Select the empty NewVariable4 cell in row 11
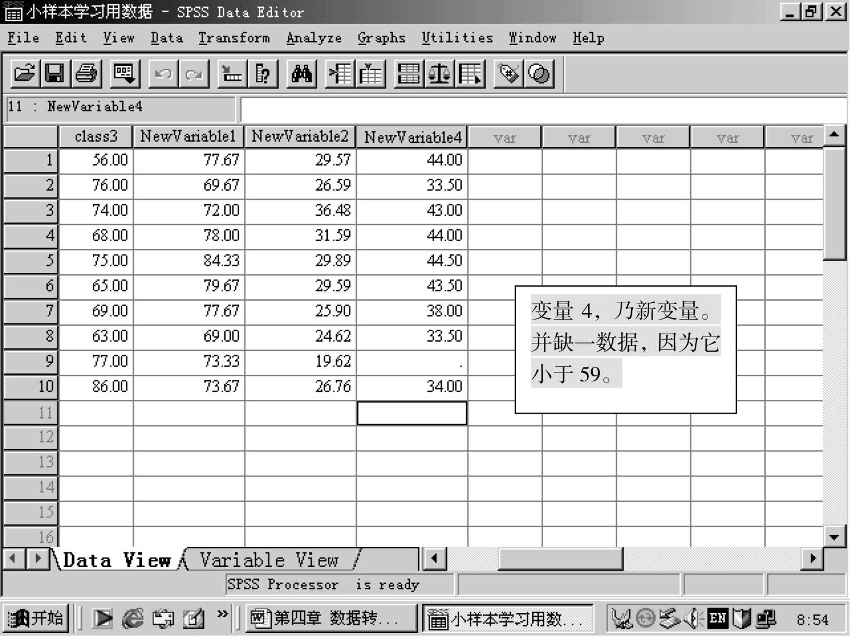Screen dimensions: 855x642 click(x=412, y=413)
